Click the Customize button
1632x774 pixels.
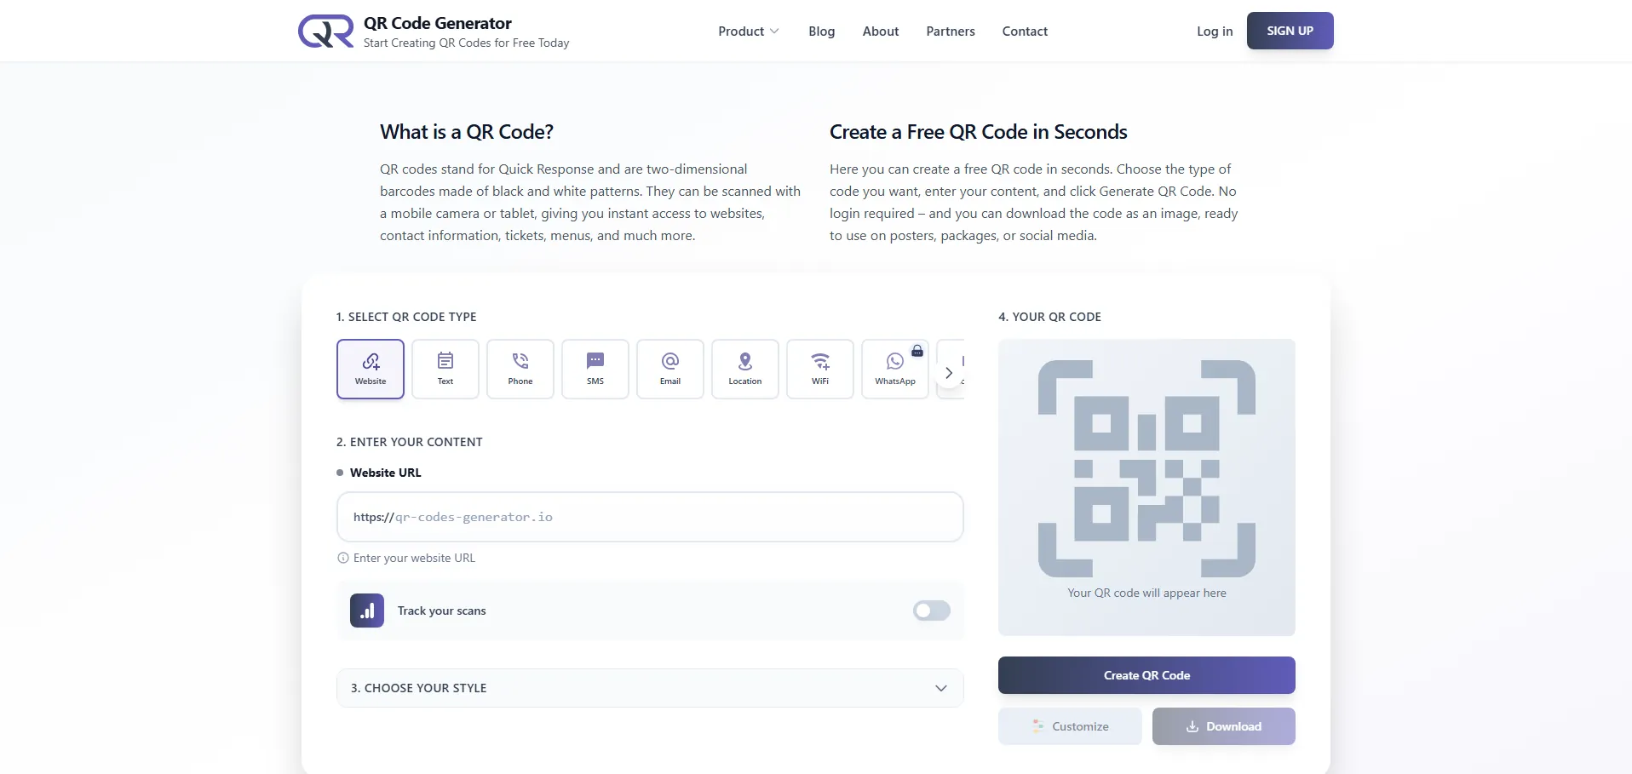(x=1070, y=726)
